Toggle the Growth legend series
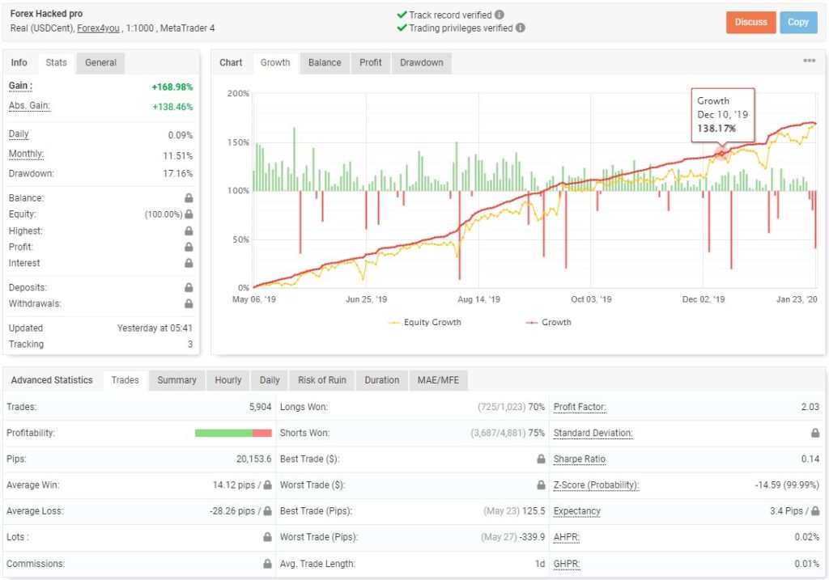This screenshot has width=829, height=580. 548,322
